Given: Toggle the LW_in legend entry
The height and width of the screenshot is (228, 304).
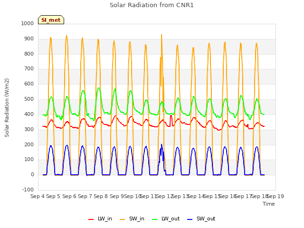Looking at the screenshot, I should click(100, 218).
